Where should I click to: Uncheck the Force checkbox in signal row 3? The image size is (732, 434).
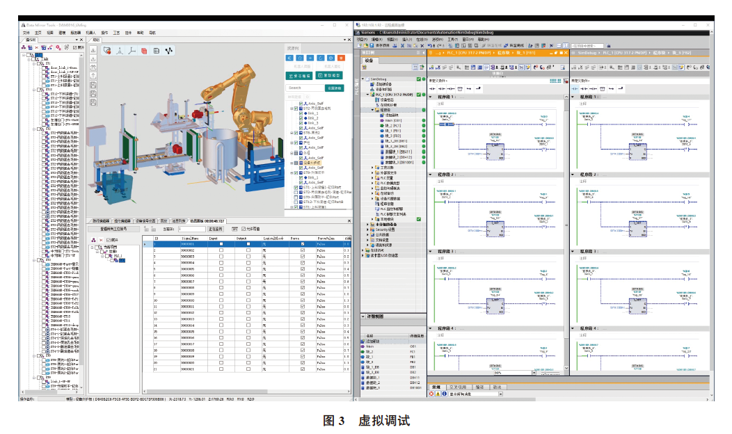[x=303, y=257]
